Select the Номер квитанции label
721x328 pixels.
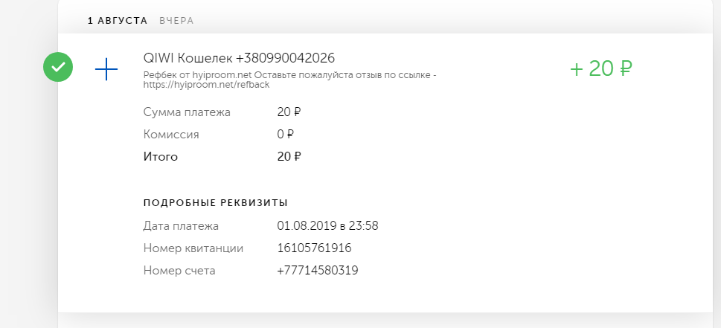click(x=193, y=248)
